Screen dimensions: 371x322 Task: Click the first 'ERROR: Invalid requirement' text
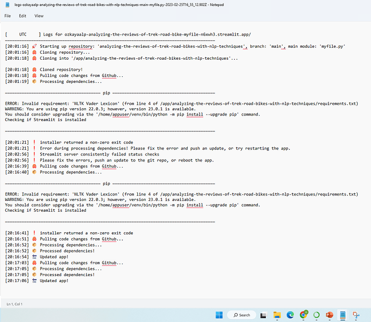pyautogui.click(x=37, y=103)
